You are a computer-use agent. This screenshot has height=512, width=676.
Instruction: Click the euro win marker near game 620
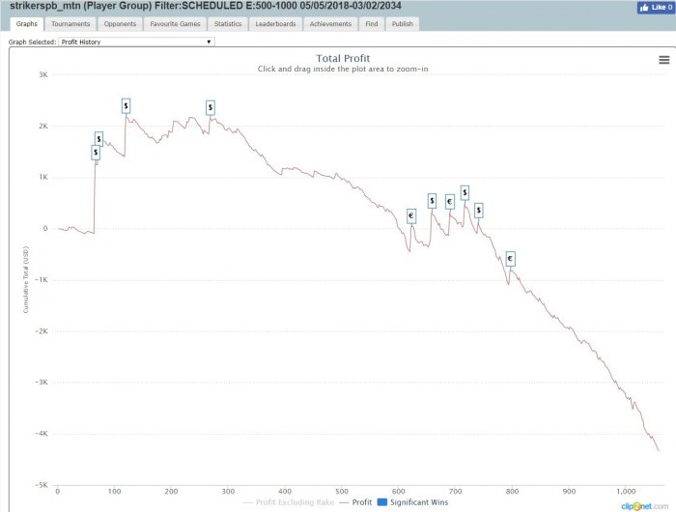[411, 215]
